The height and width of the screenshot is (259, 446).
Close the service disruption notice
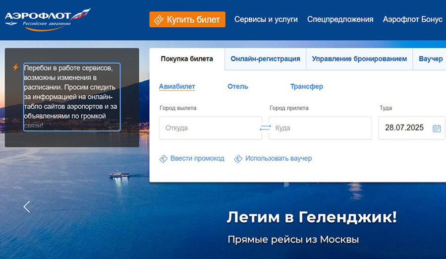tap(129, 57)
